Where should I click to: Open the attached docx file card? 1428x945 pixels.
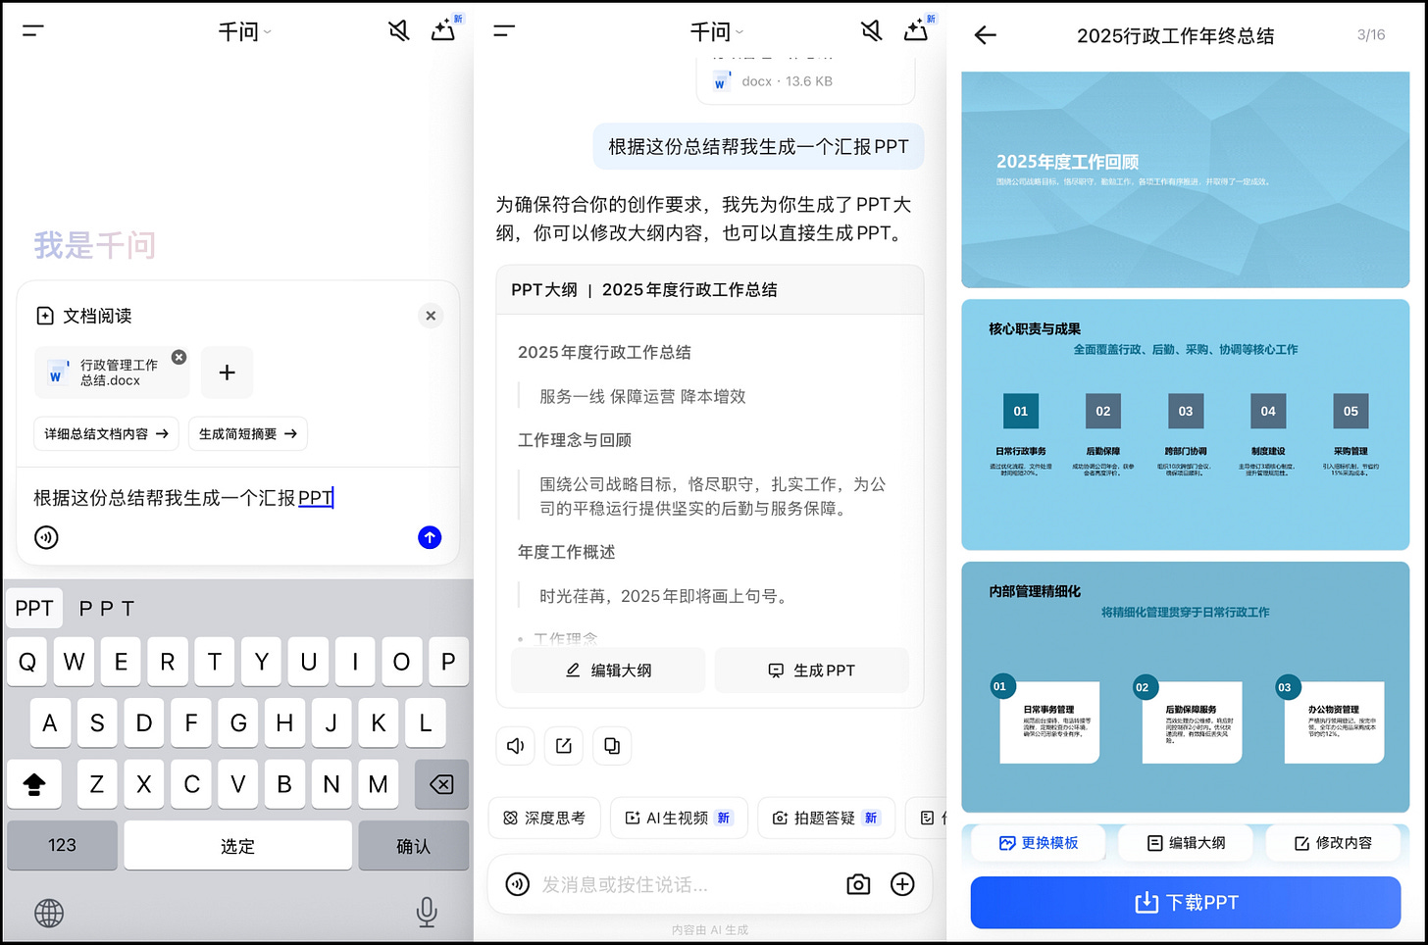805,80
